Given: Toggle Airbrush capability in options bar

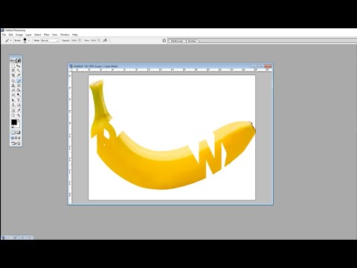Looking at the screenshot, I should click(x=105, y=40).
